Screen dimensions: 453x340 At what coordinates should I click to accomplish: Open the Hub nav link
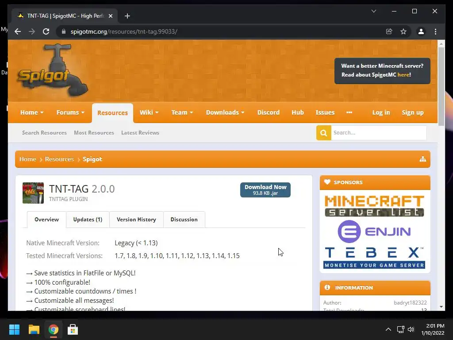coord(298,112)
